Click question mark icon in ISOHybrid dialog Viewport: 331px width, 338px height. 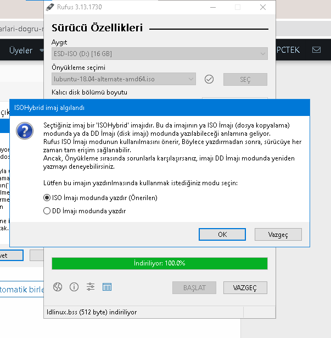(25, 131)
